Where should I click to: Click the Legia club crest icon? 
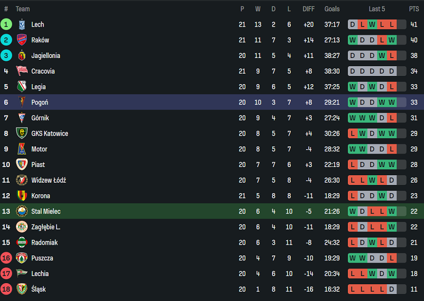tap(22, 87)
